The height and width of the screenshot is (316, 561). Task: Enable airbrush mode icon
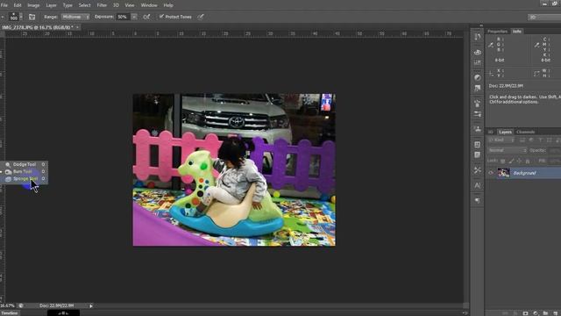coord(146,17)
